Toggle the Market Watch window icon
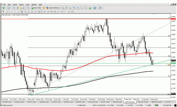The image size is (177, 107). coord(14,8)
